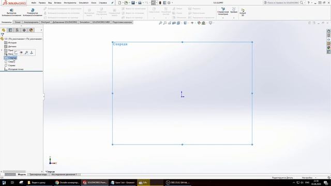331x186 pixels.
Task: Switch to the Evaluate (Анализировать) tab
Action: point(31,22)
